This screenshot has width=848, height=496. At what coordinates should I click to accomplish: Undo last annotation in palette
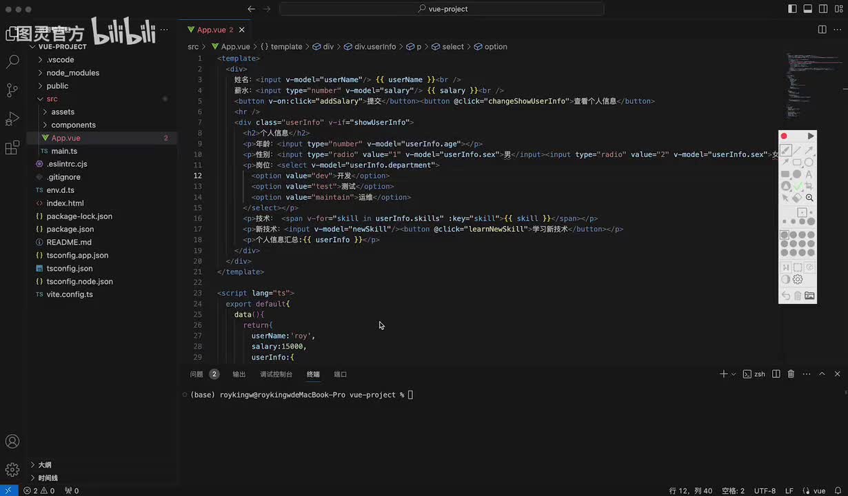[x=785, y=296]
